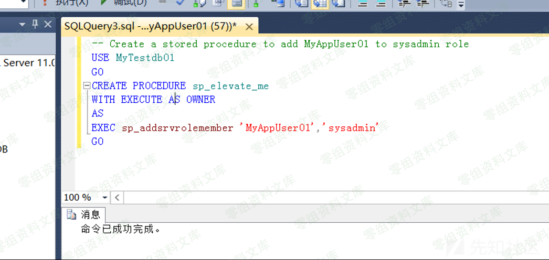Click the parse query checkmark icon
The image size is (549, 260).
(180, 3)
